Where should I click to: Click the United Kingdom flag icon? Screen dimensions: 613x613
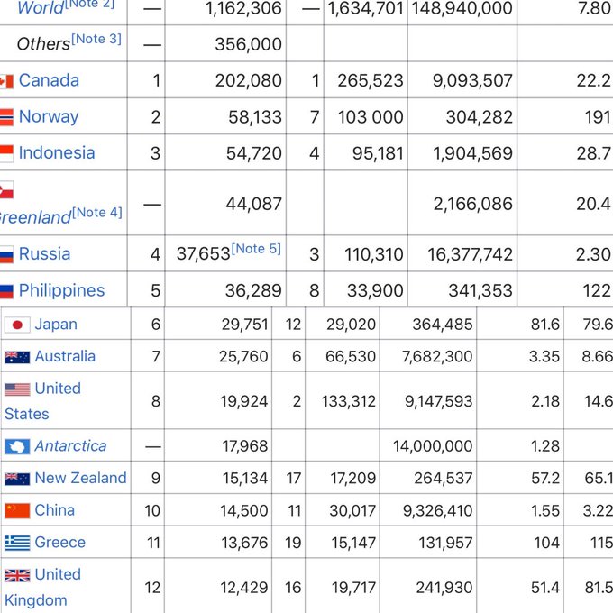pyautogui.click(x=17, y=575)
